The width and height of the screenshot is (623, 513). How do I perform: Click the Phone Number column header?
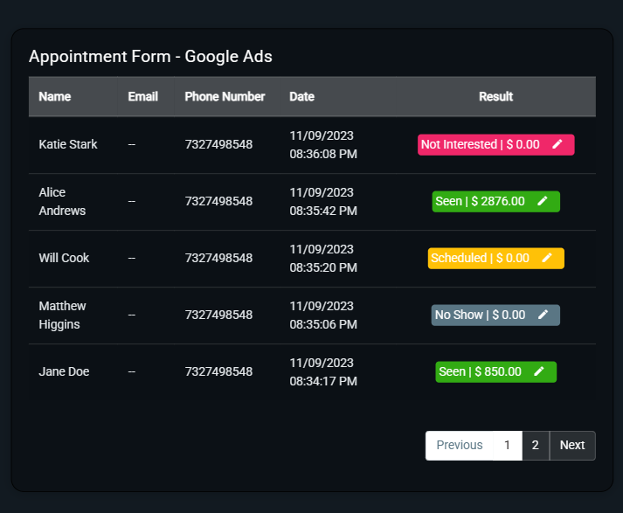pos(225,96)
